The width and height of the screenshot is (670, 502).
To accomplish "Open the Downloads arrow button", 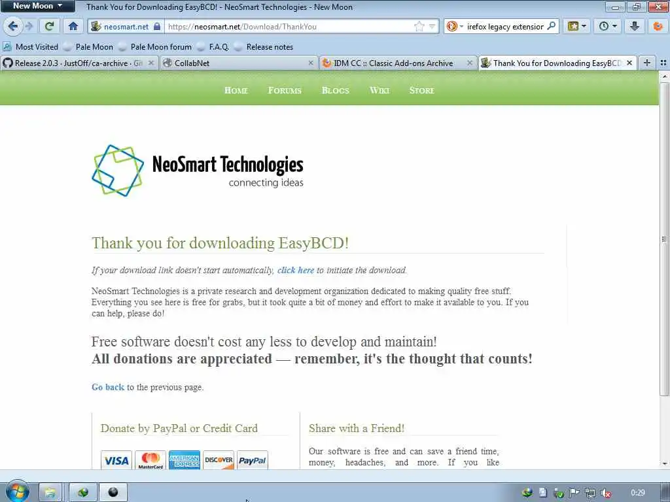I will coord(635,26).
